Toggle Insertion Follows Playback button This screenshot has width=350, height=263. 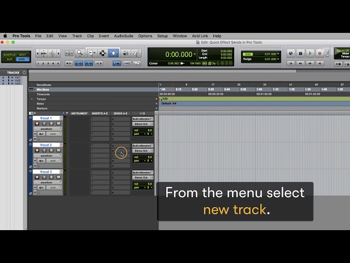tap(98, 64)
